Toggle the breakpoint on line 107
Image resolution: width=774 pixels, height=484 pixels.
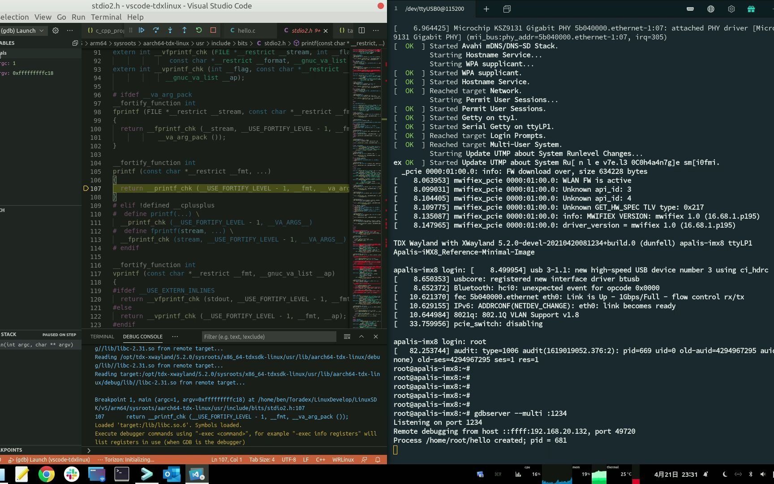point(86,188)
